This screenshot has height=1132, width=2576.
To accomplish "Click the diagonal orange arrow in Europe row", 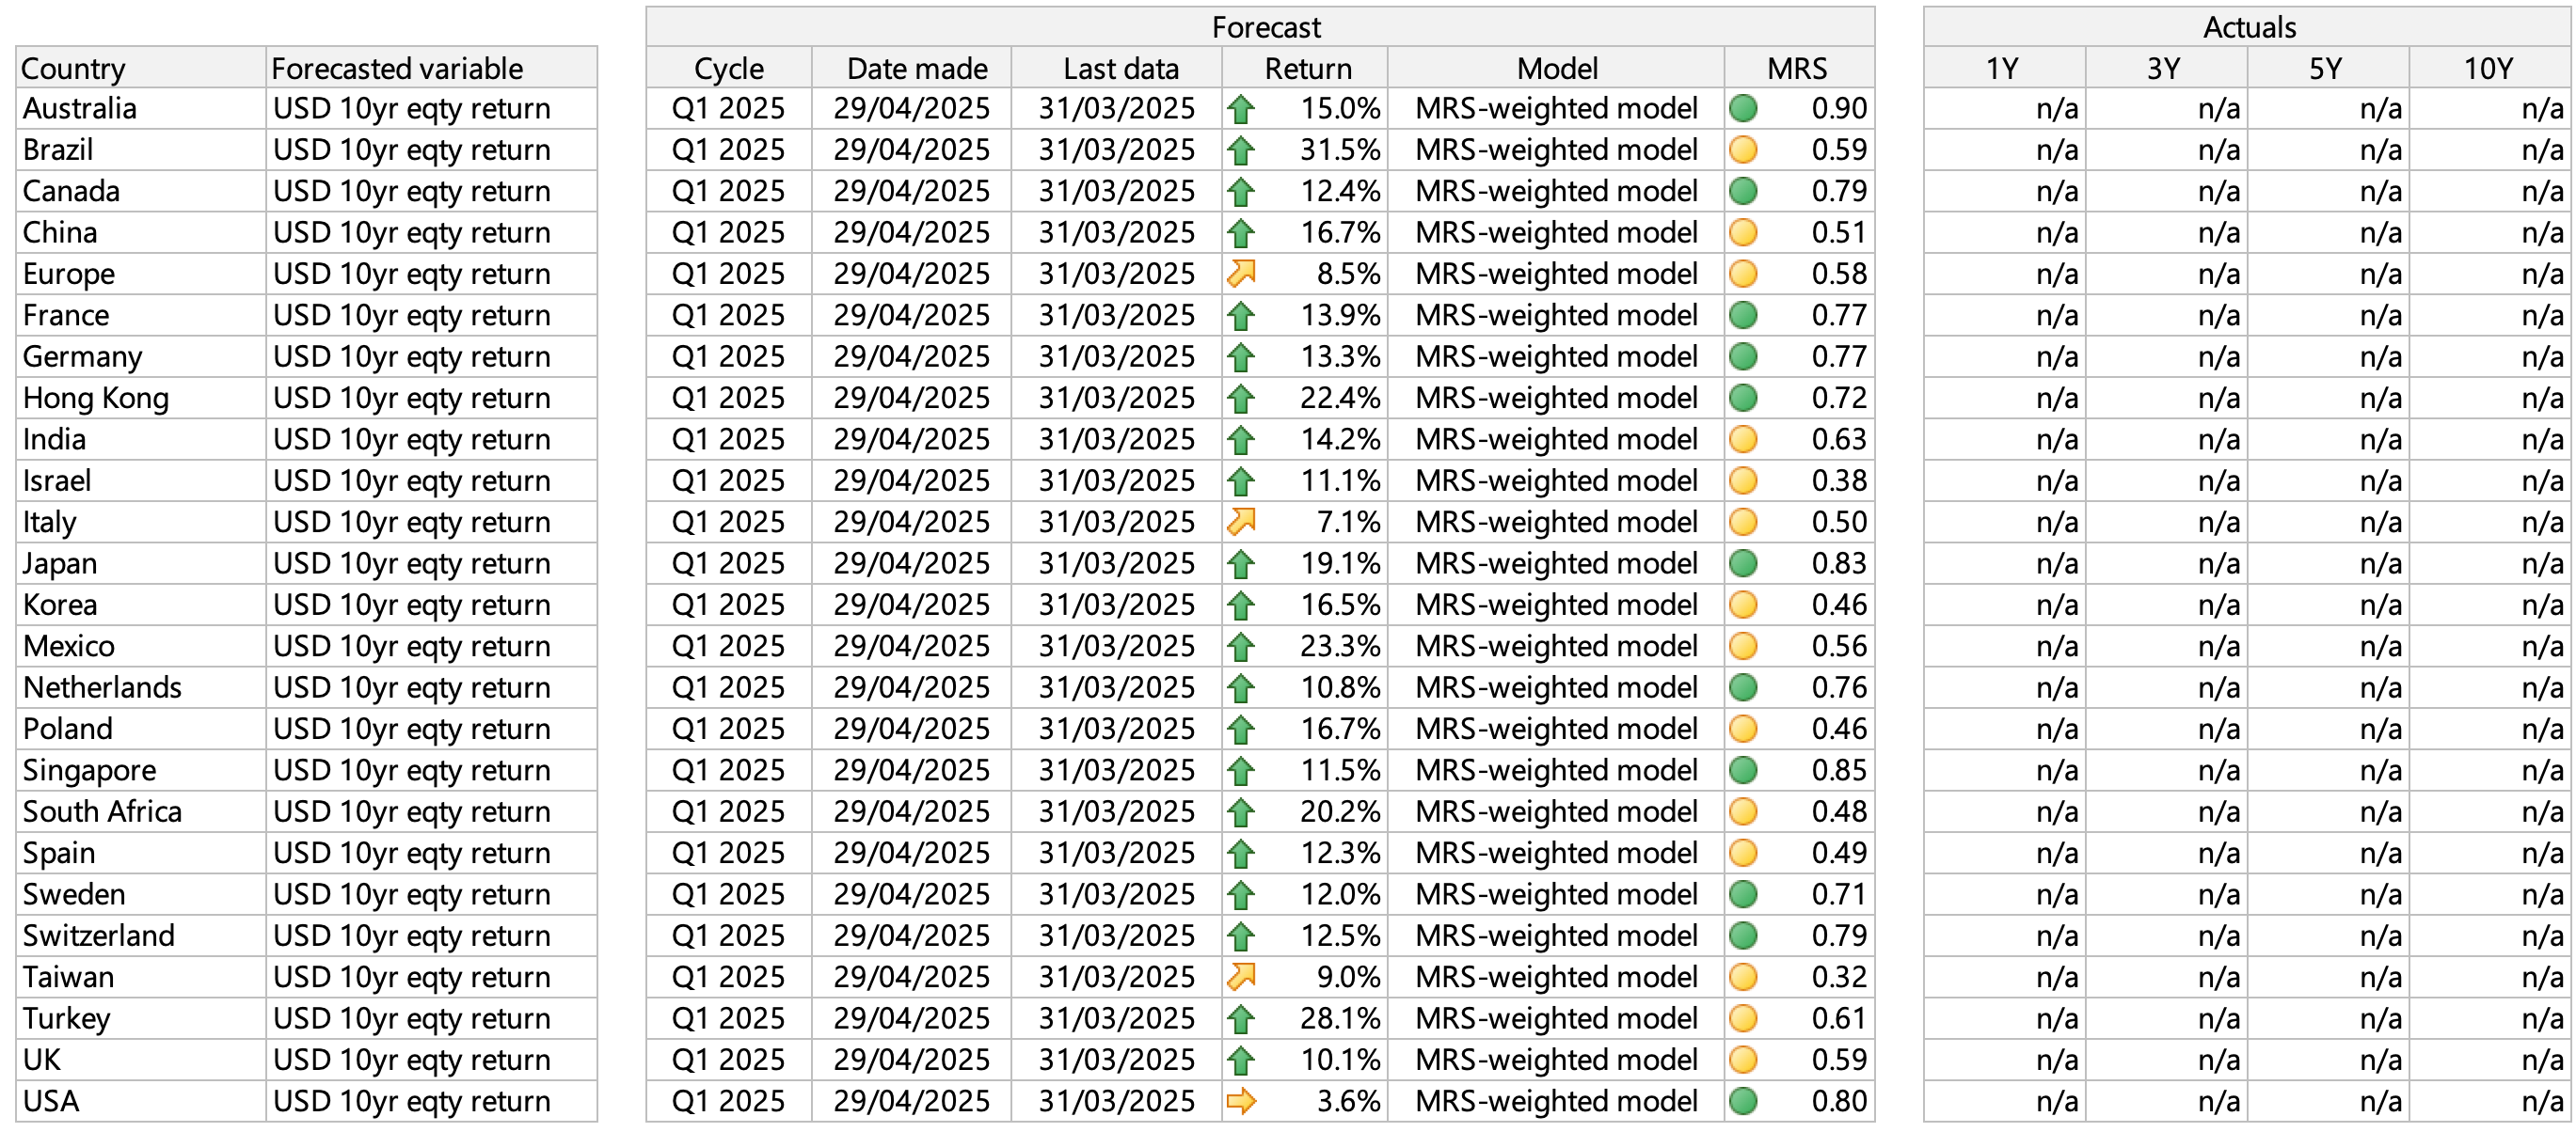I will pos(1241,274).
